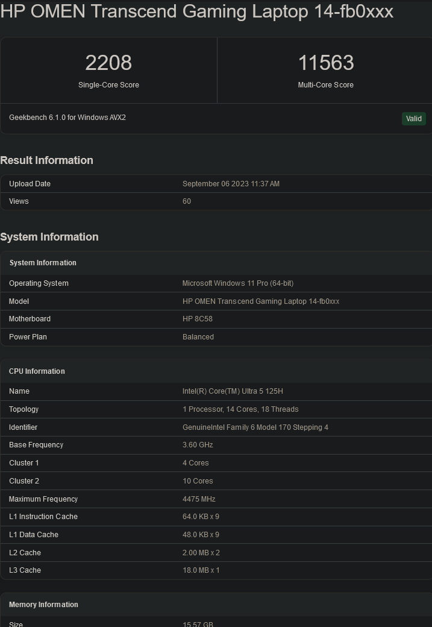432x627 pixels.
Task: Click the Balanced power plan value
Action: pyautogui.click(x=198, y=336)
